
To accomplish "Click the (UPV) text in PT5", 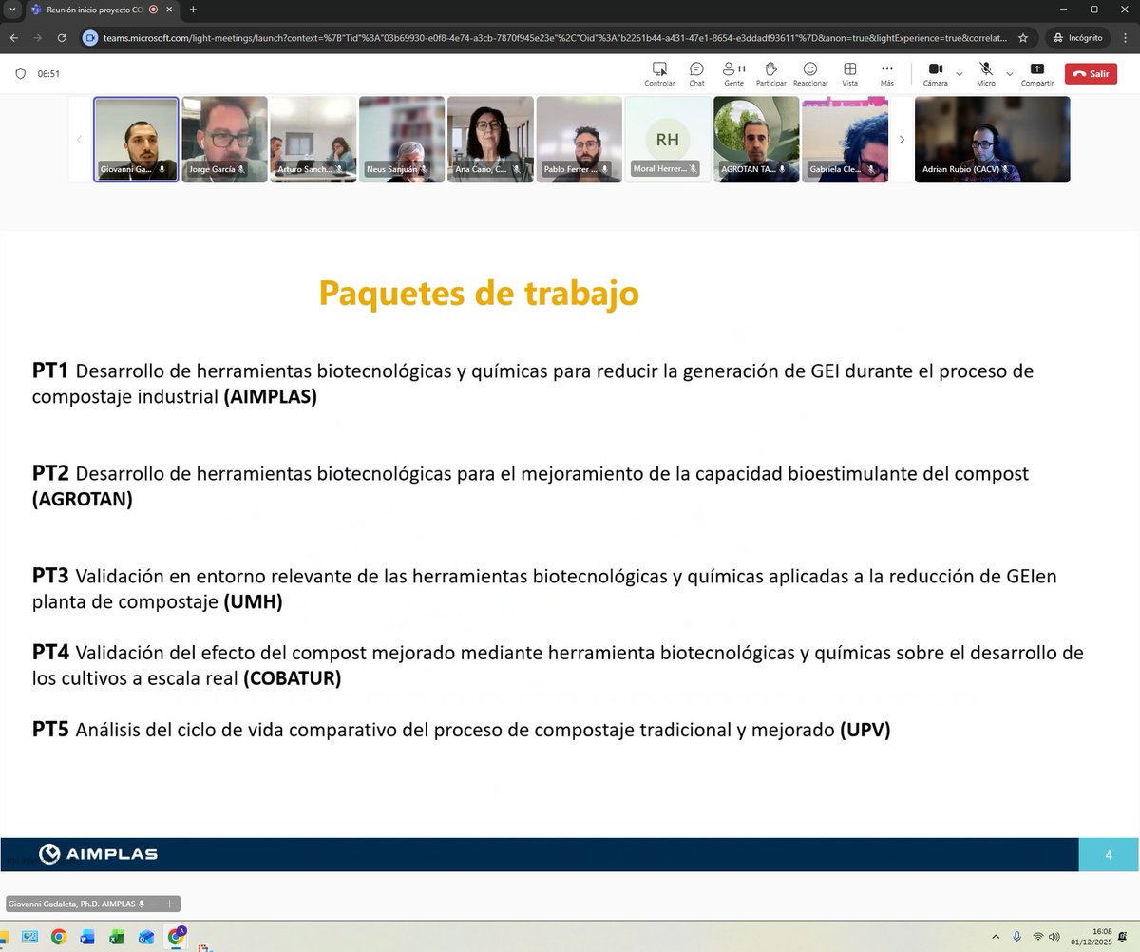I will click(x=865, y=731).
